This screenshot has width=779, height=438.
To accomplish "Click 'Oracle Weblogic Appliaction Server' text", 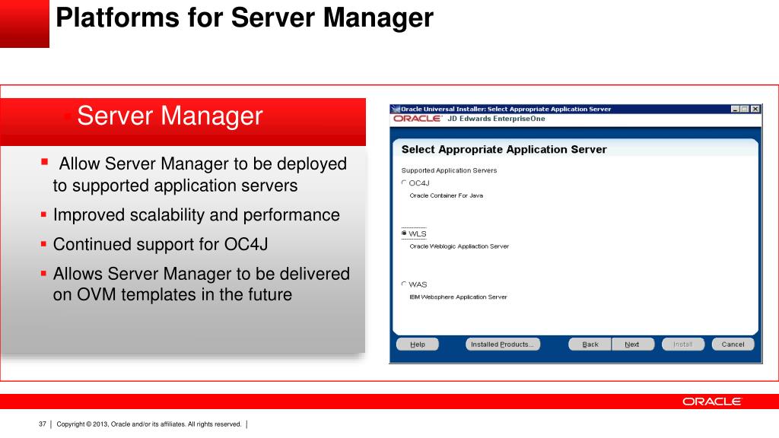I will coord(459,246).
